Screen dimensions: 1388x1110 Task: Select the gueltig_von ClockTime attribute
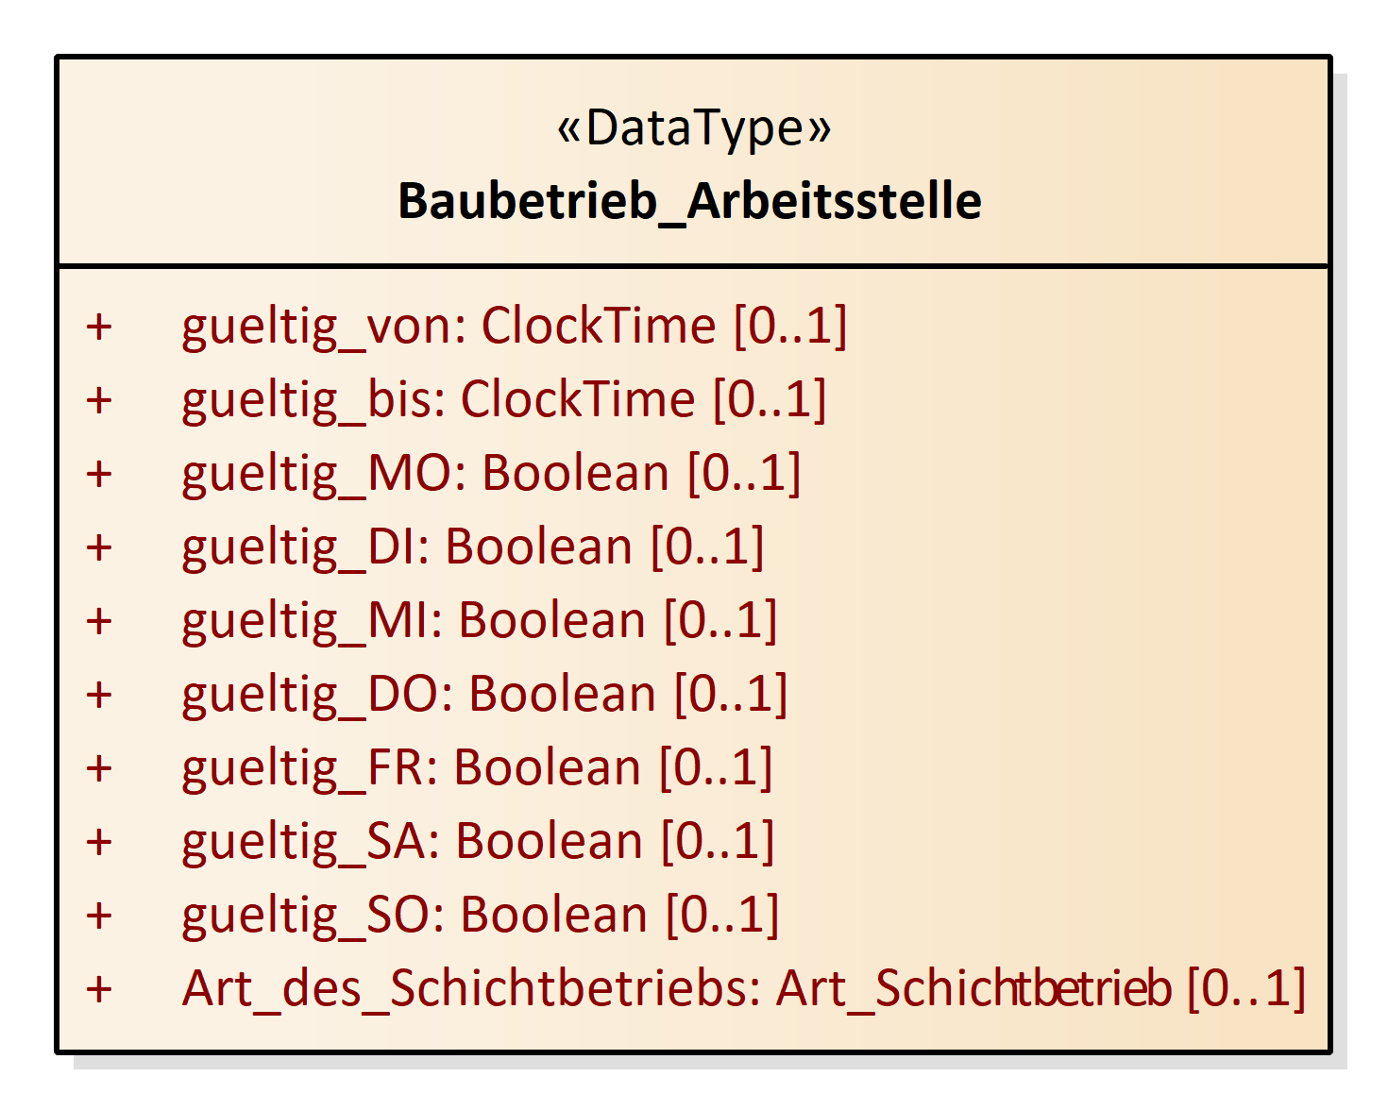[514, 327]
